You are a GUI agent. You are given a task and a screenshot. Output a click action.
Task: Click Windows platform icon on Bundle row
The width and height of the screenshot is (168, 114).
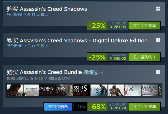(159, 72)
